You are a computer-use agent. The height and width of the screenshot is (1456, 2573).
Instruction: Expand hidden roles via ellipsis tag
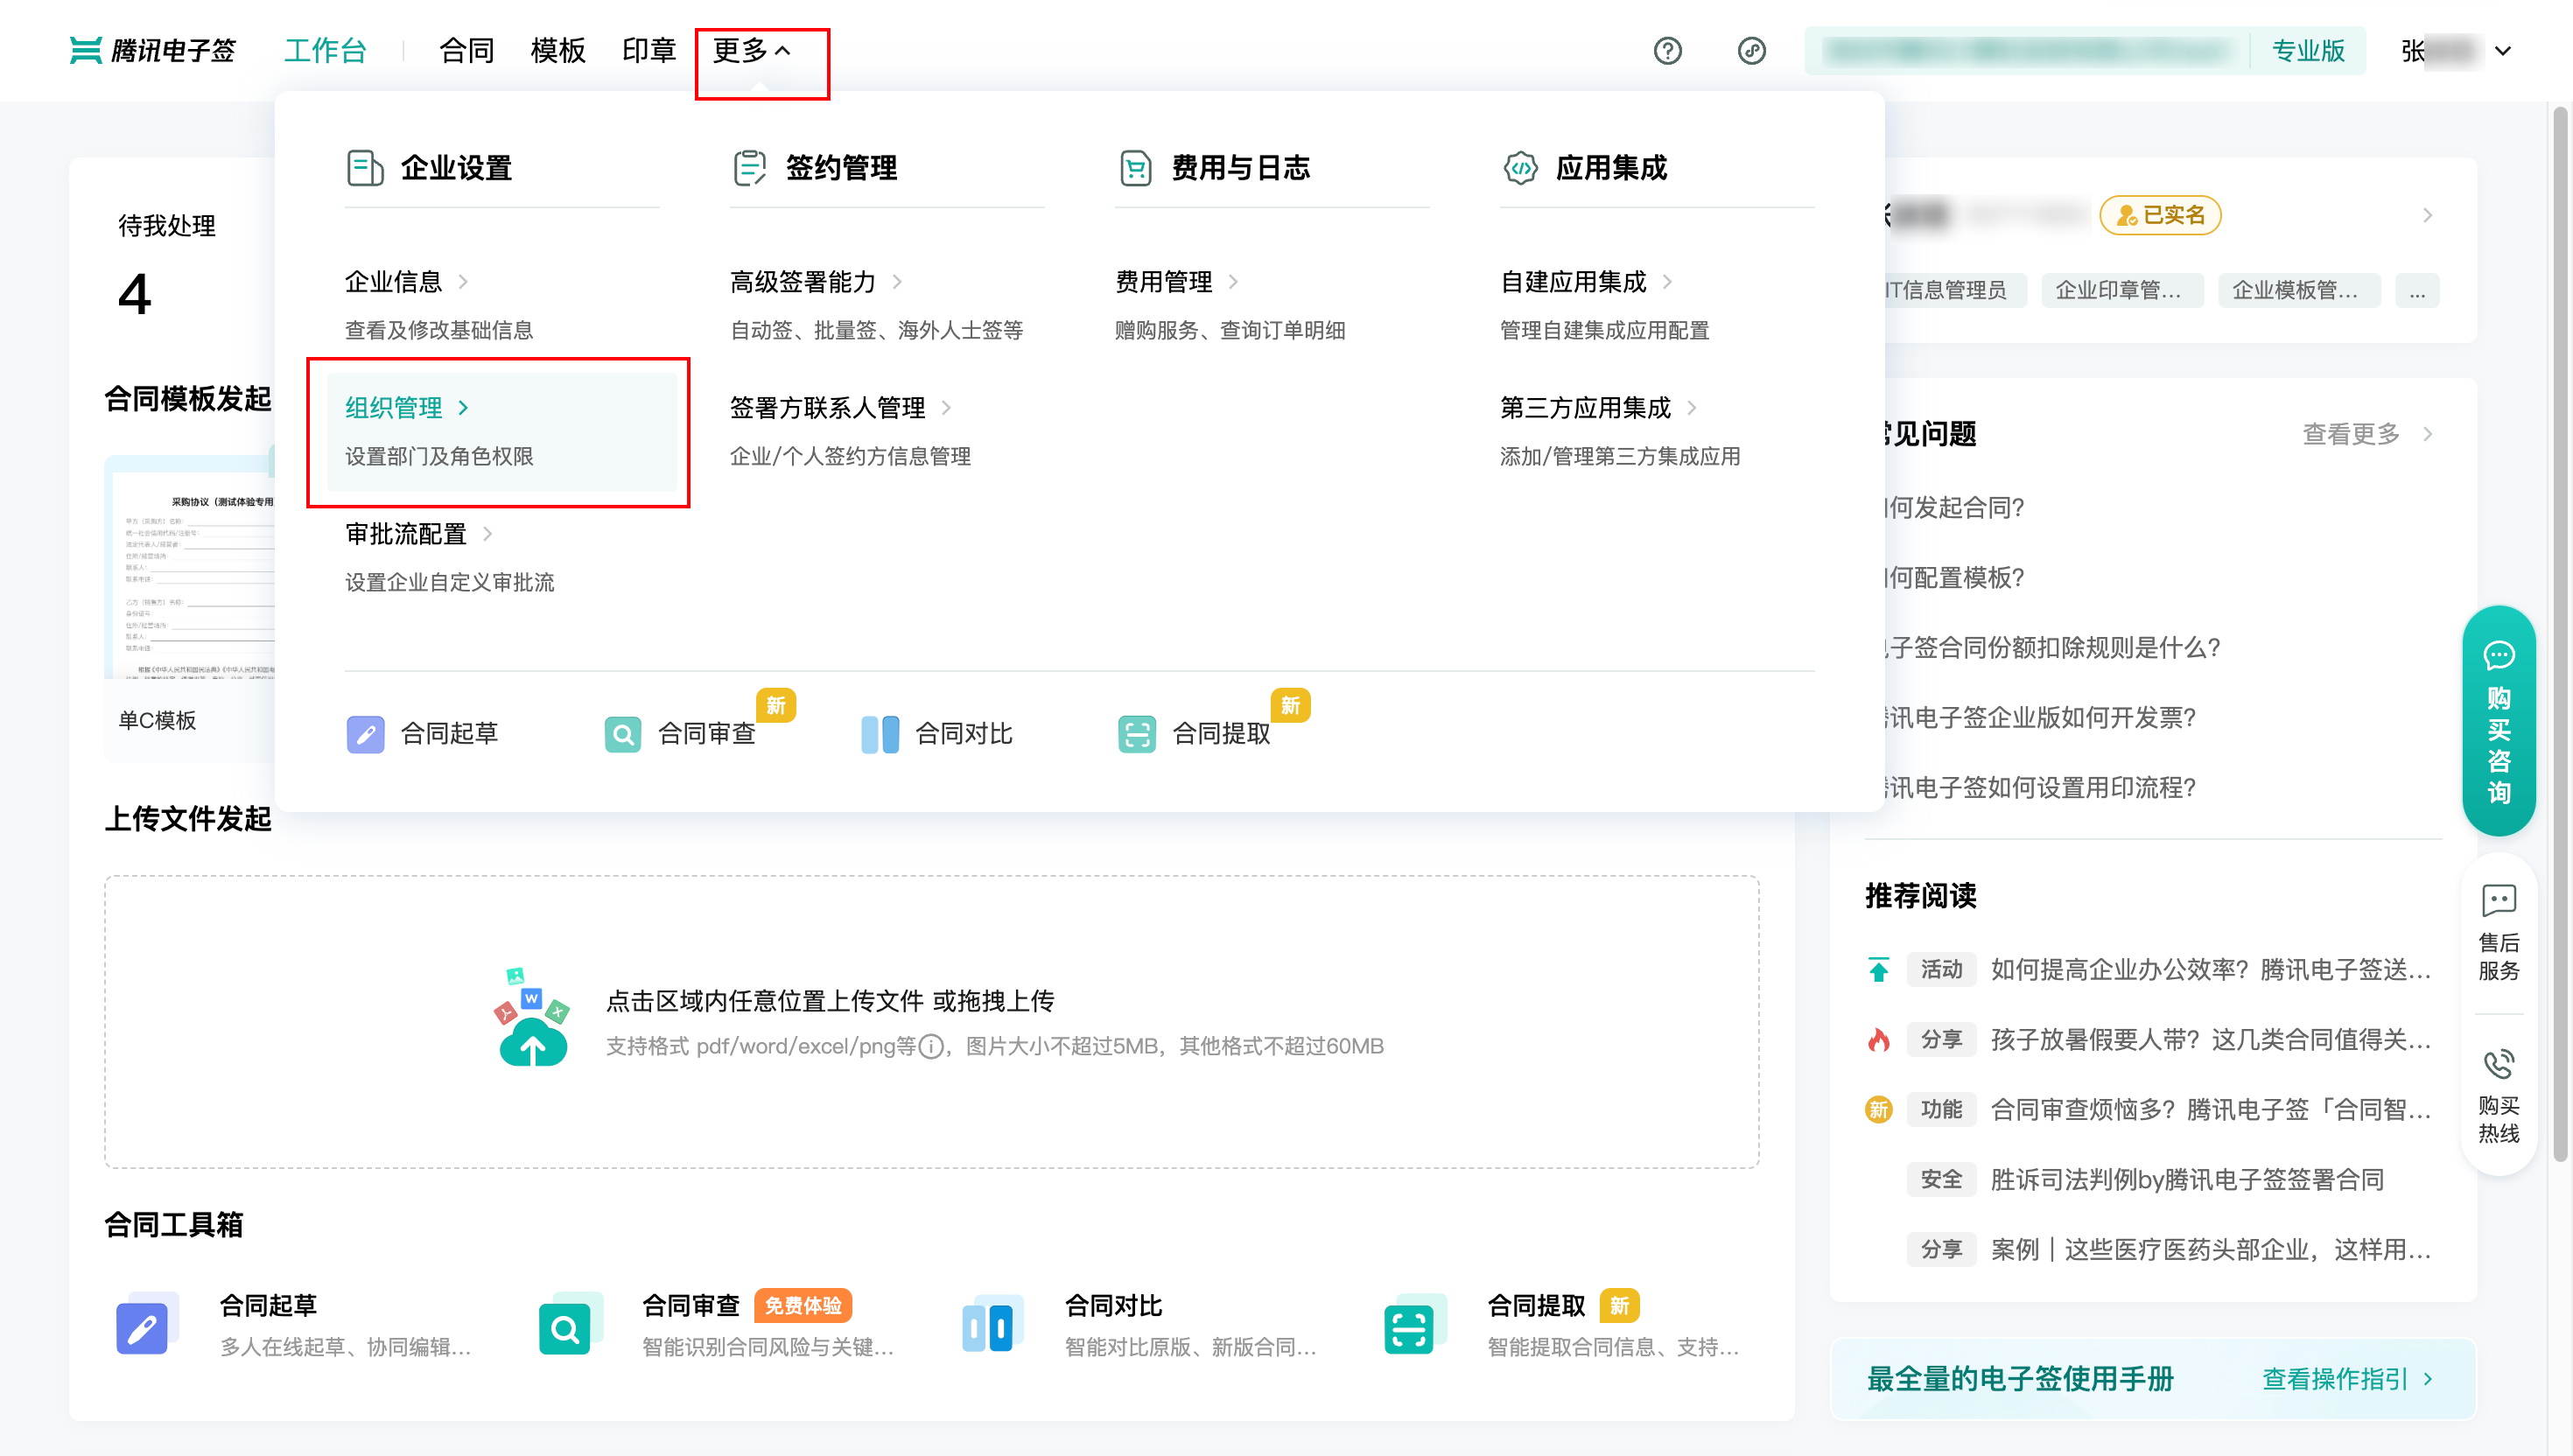(2416, 291)
